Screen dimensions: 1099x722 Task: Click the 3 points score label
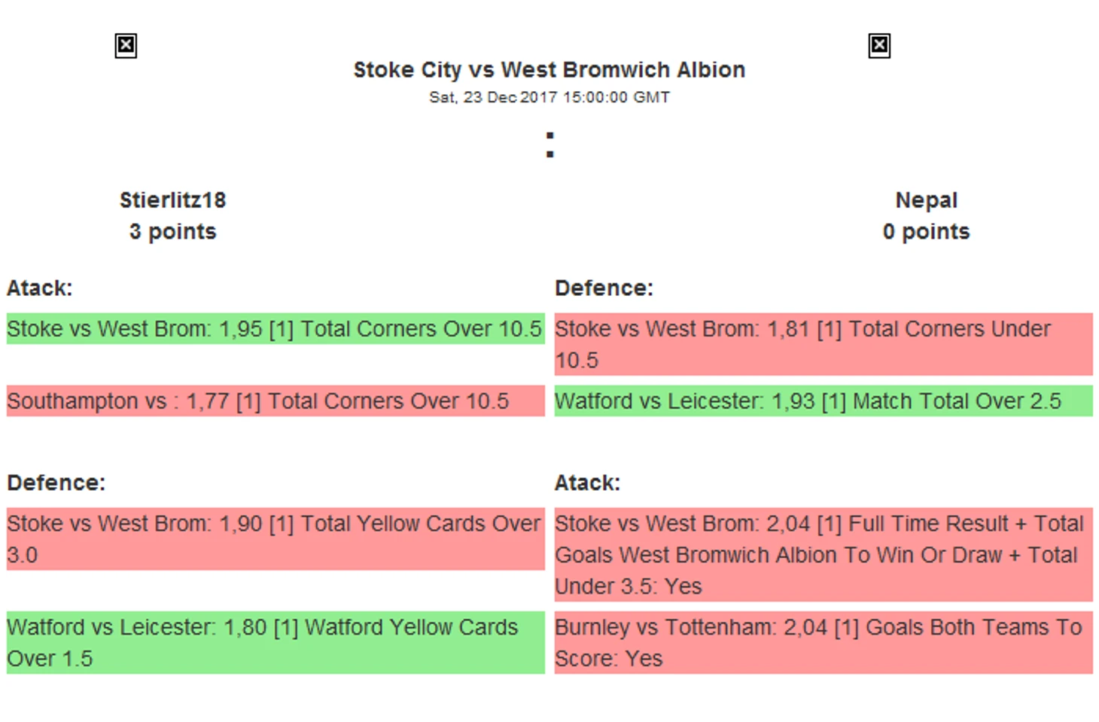point(172,232)
